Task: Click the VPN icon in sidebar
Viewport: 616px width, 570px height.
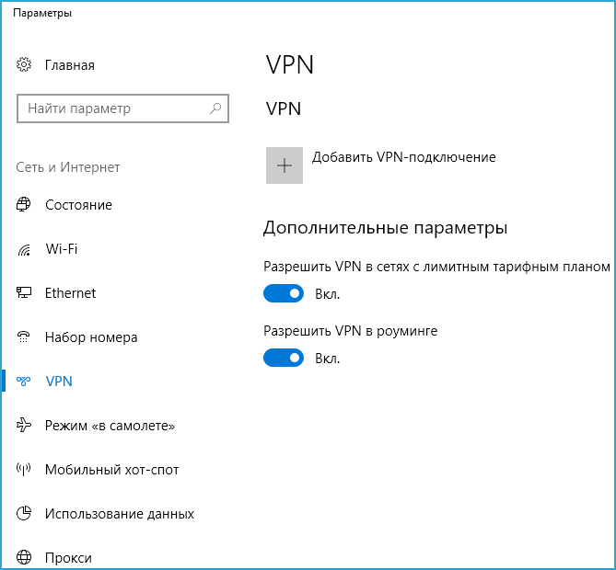Action: [x=25, y=382]
